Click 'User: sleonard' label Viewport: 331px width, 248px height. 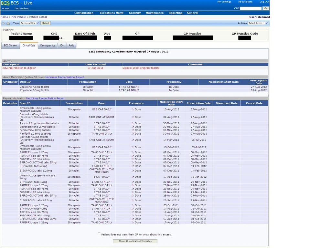coord(260,17)
